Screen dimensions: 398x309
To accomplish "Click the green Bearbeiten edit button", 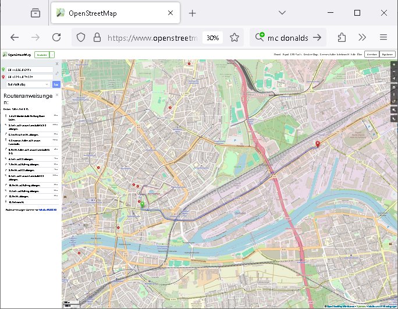I will [x=42, y=54].
